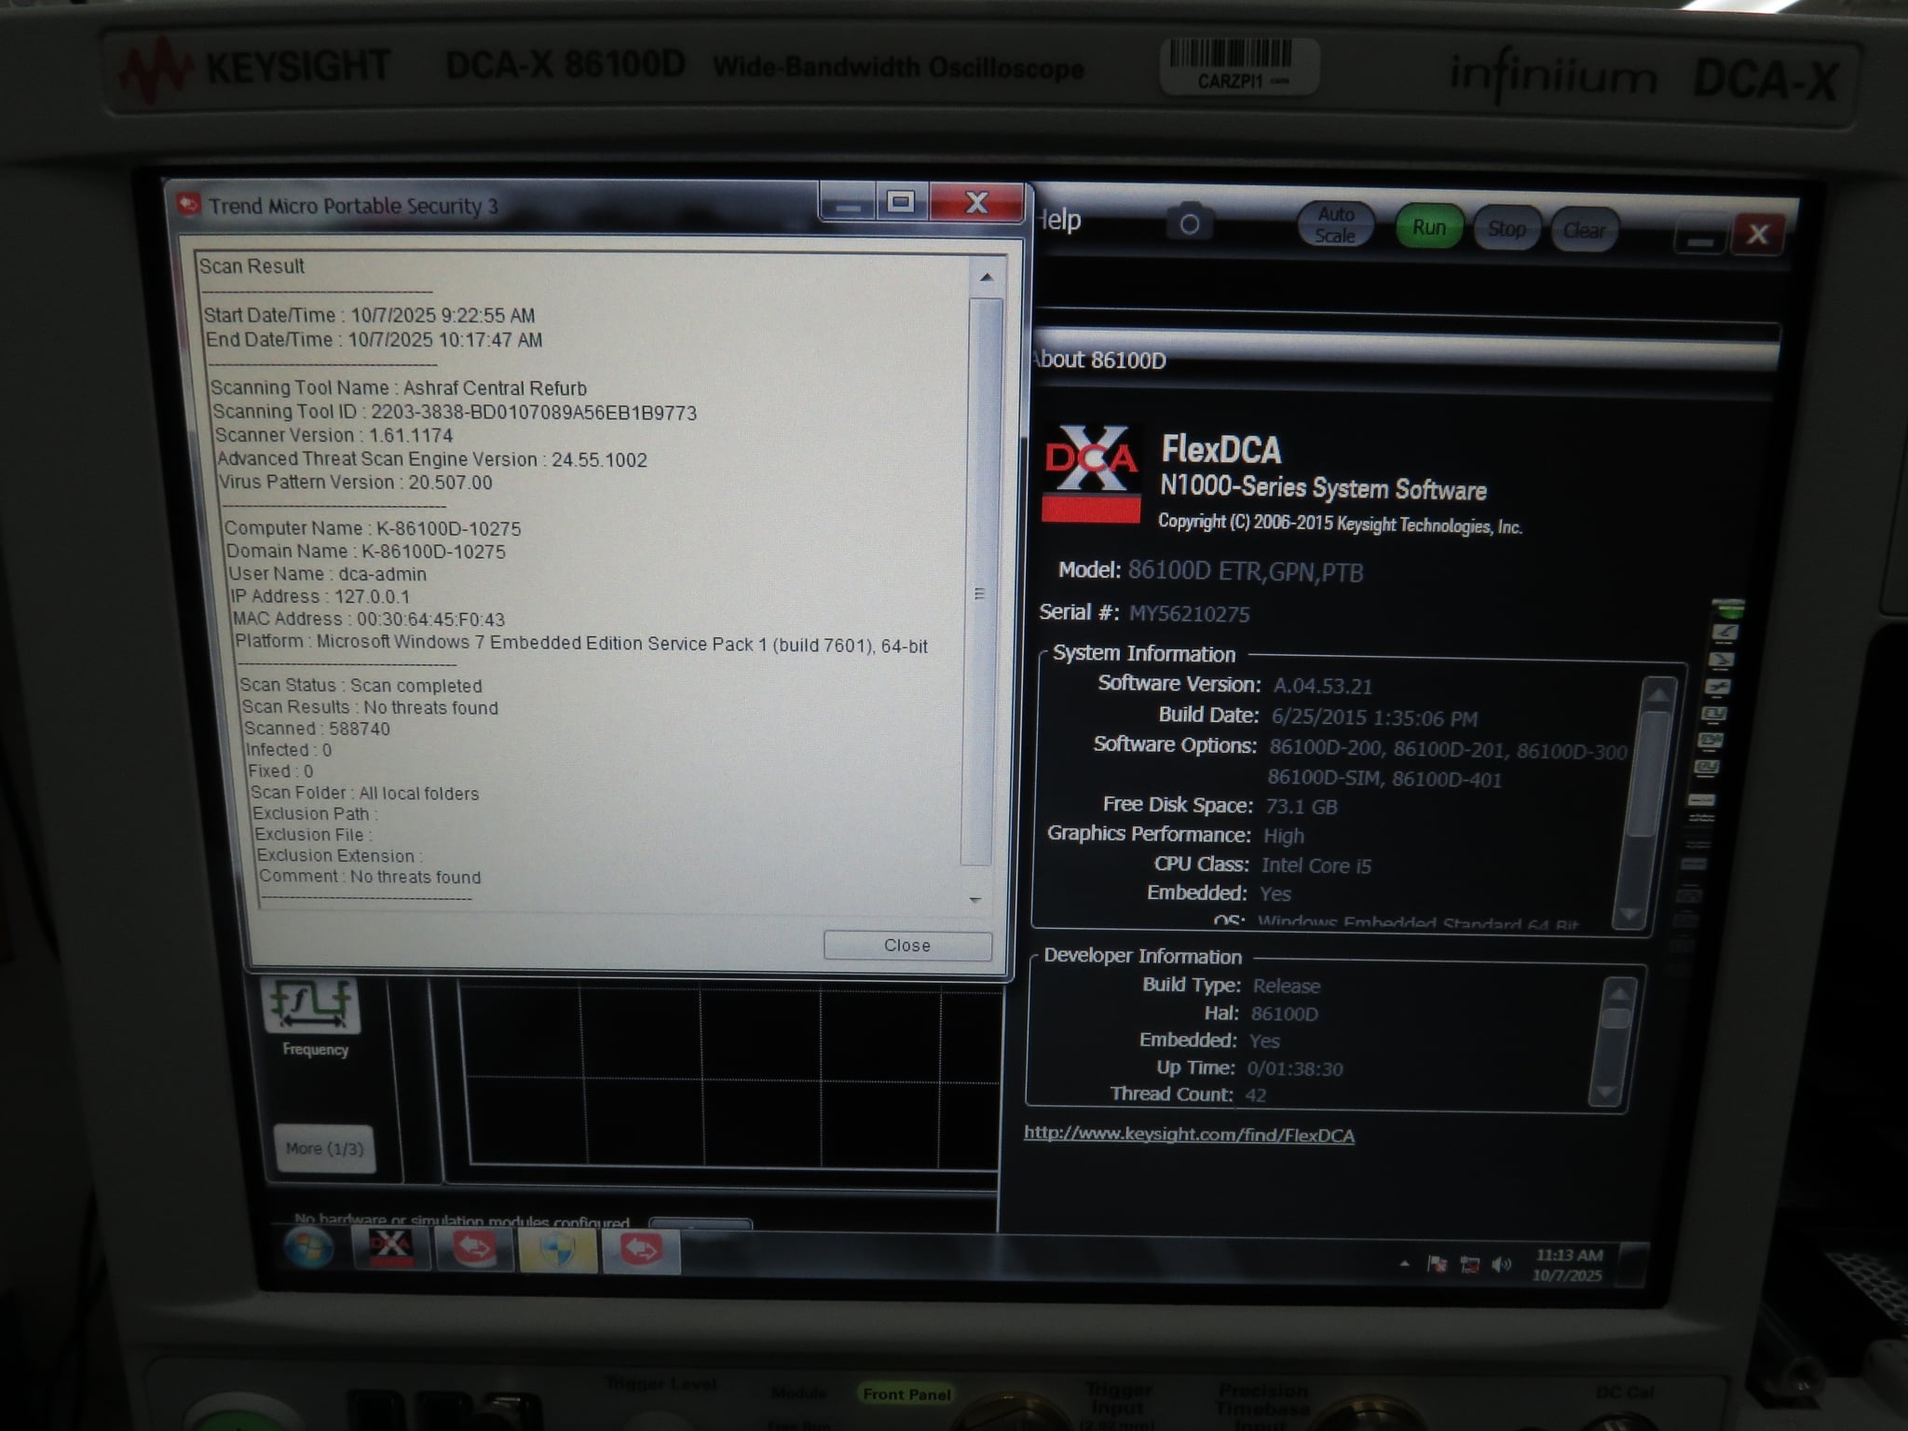Click the Windows Start orb
The height and width of the screenshot is (1431, 1908).
click(x=307, y=1247)
